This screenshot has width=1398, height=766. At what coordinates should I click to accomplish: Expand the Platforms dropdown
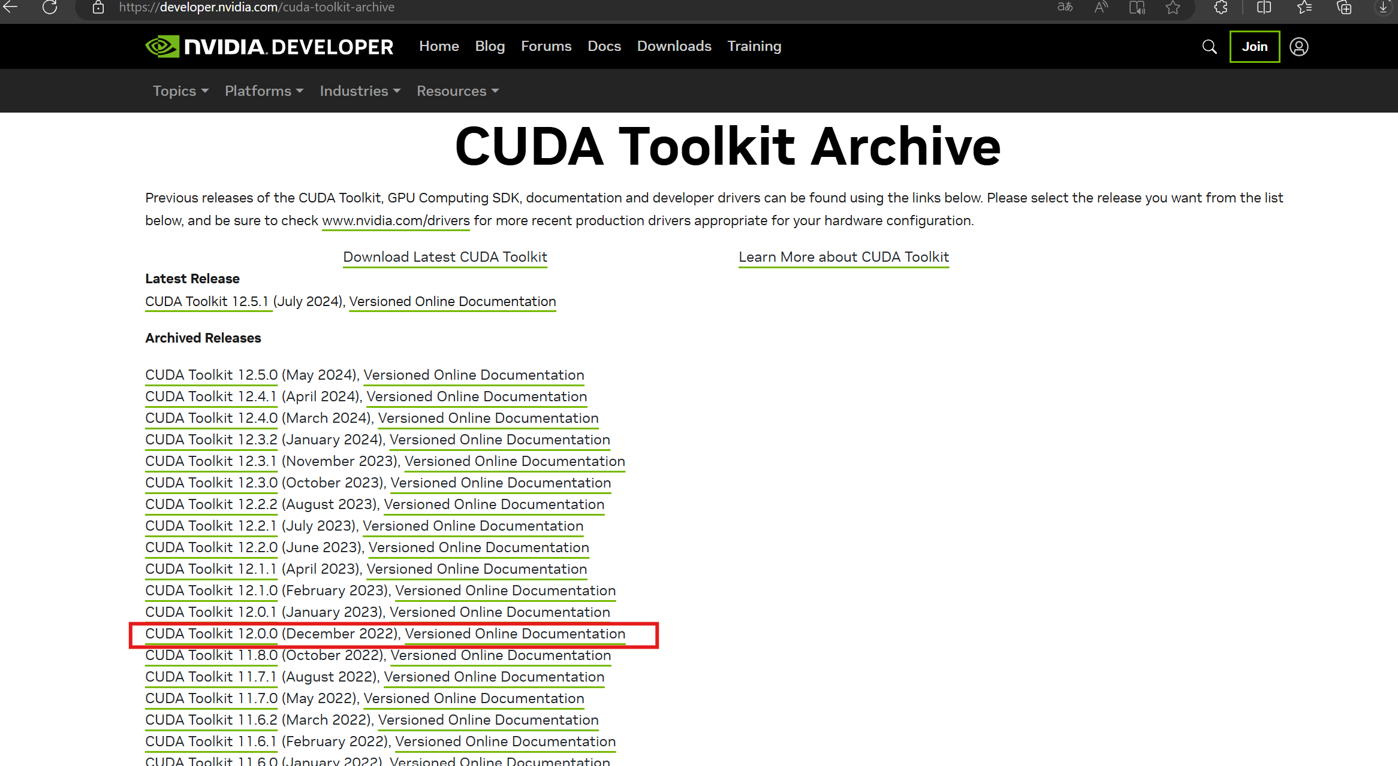click(x=264, y=91)
